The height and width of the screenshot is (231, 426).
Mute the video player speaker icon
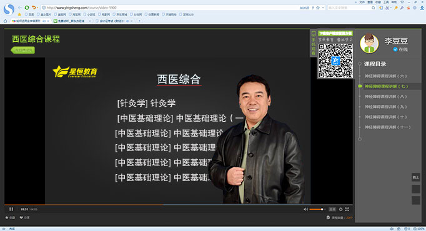click(305, 209)
